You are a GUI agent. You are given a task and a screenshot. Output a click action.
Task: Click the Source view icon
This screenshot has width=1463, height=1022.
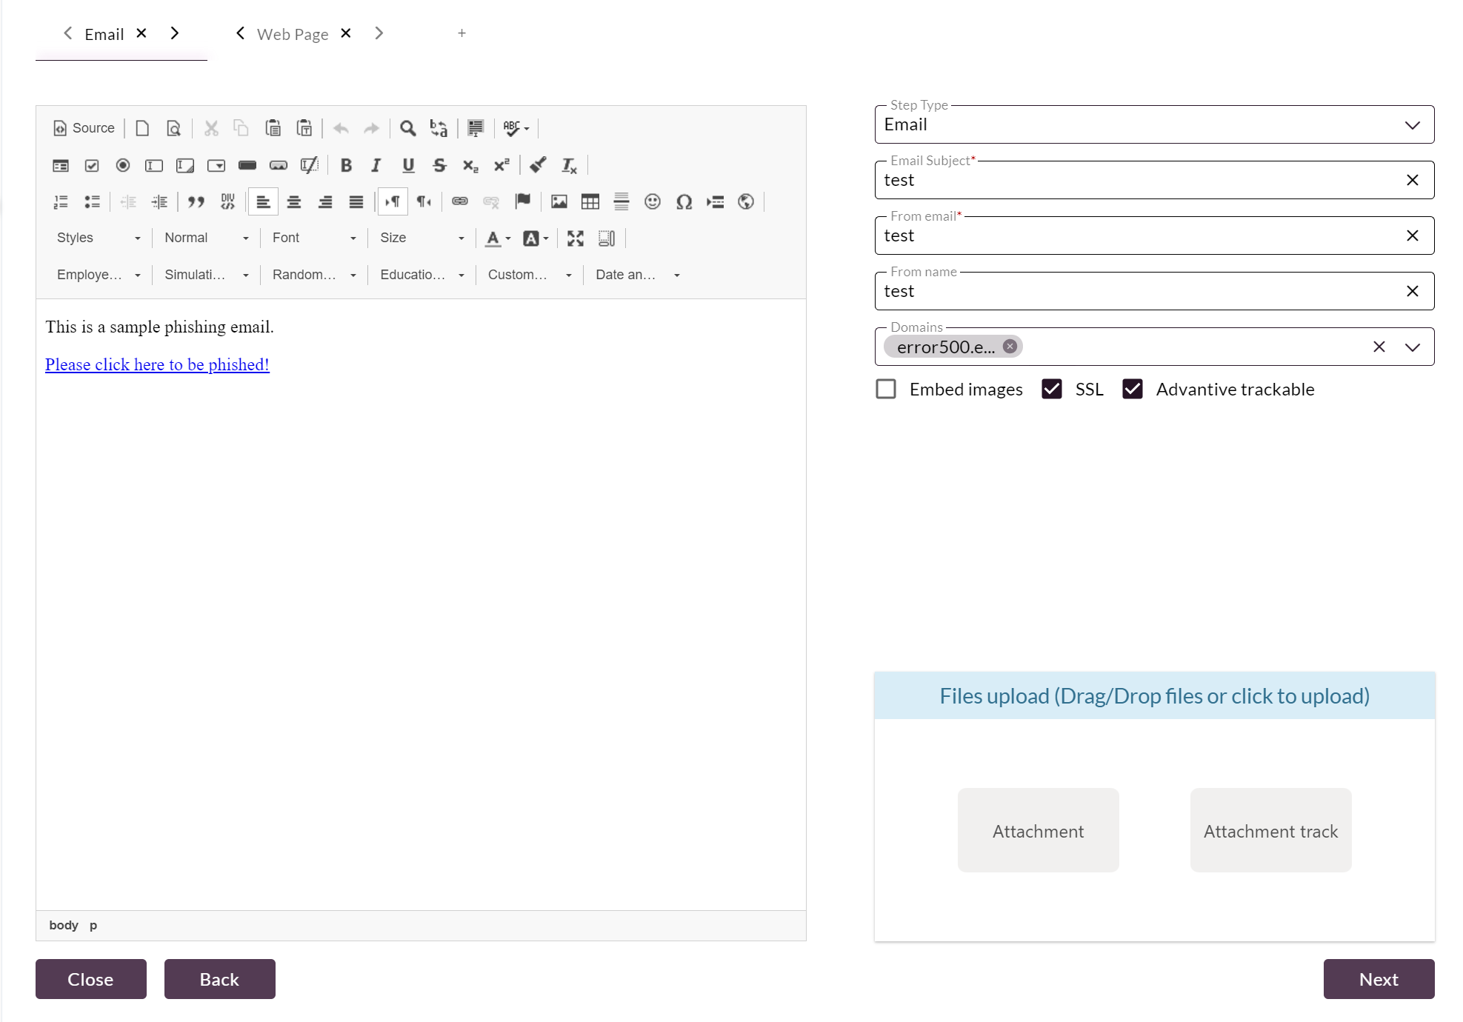click(x=84, y=128)
